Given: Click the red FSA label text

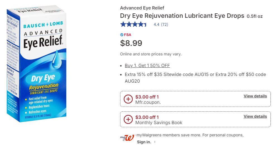Looking at the screenshot, I should pyautogui.click(x=128, y=35).
